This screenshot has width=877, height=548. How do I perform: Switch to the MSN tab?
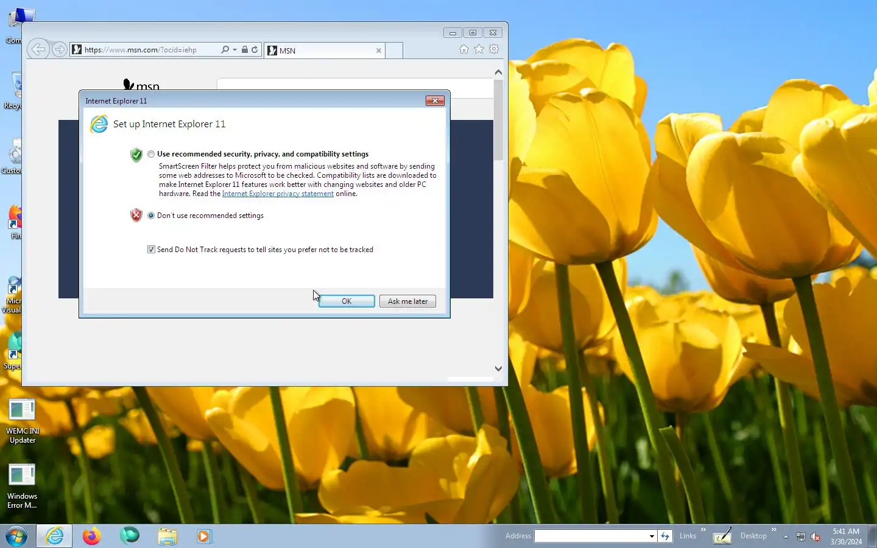(325, 51)
